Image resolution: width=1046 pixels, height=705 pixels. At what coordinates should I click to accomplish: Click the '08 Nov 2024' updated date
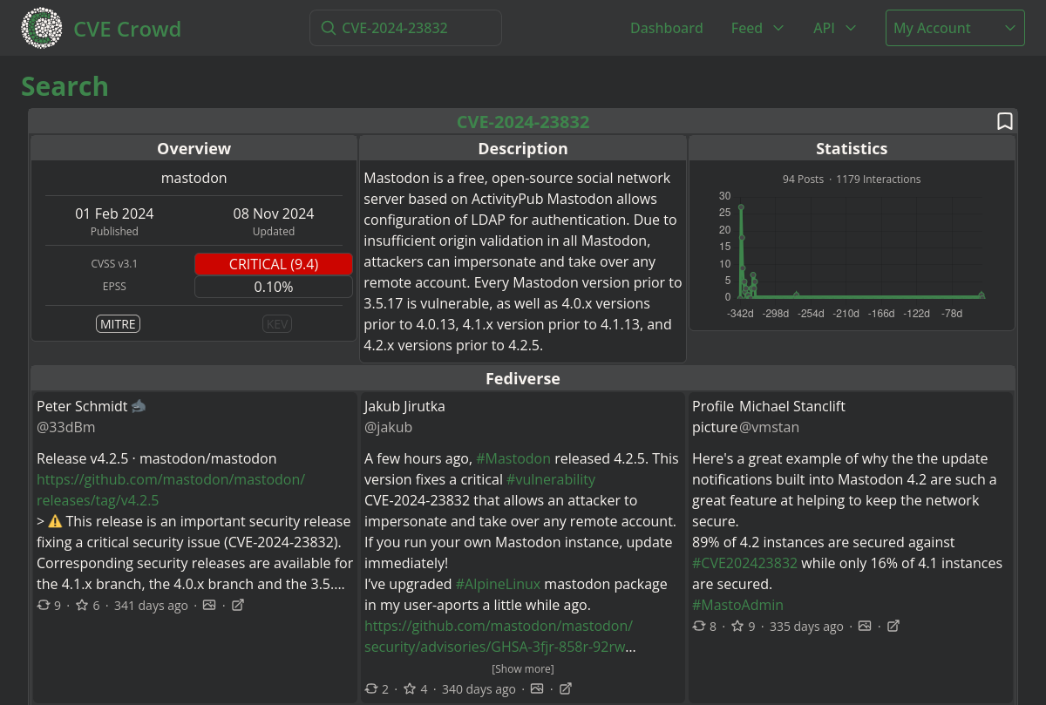coord(274,214)
